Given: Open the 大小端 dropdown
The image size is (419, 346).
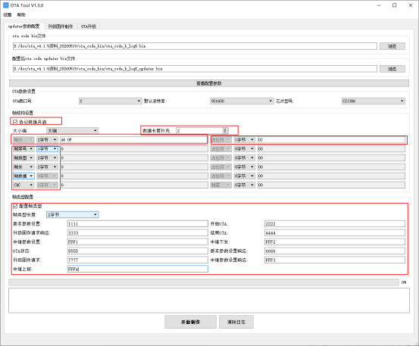Looking at the screenshot, I should tap(73, 130).
